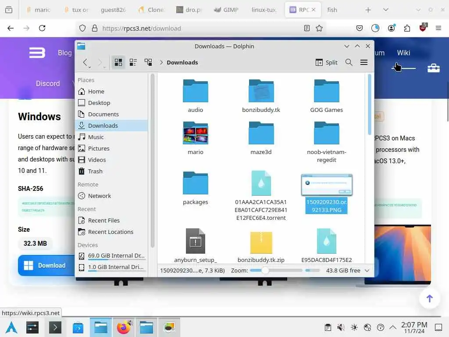Switch to the linux-tux tab
This screenshot has height=337, width=449.
(x=264, y=10)
